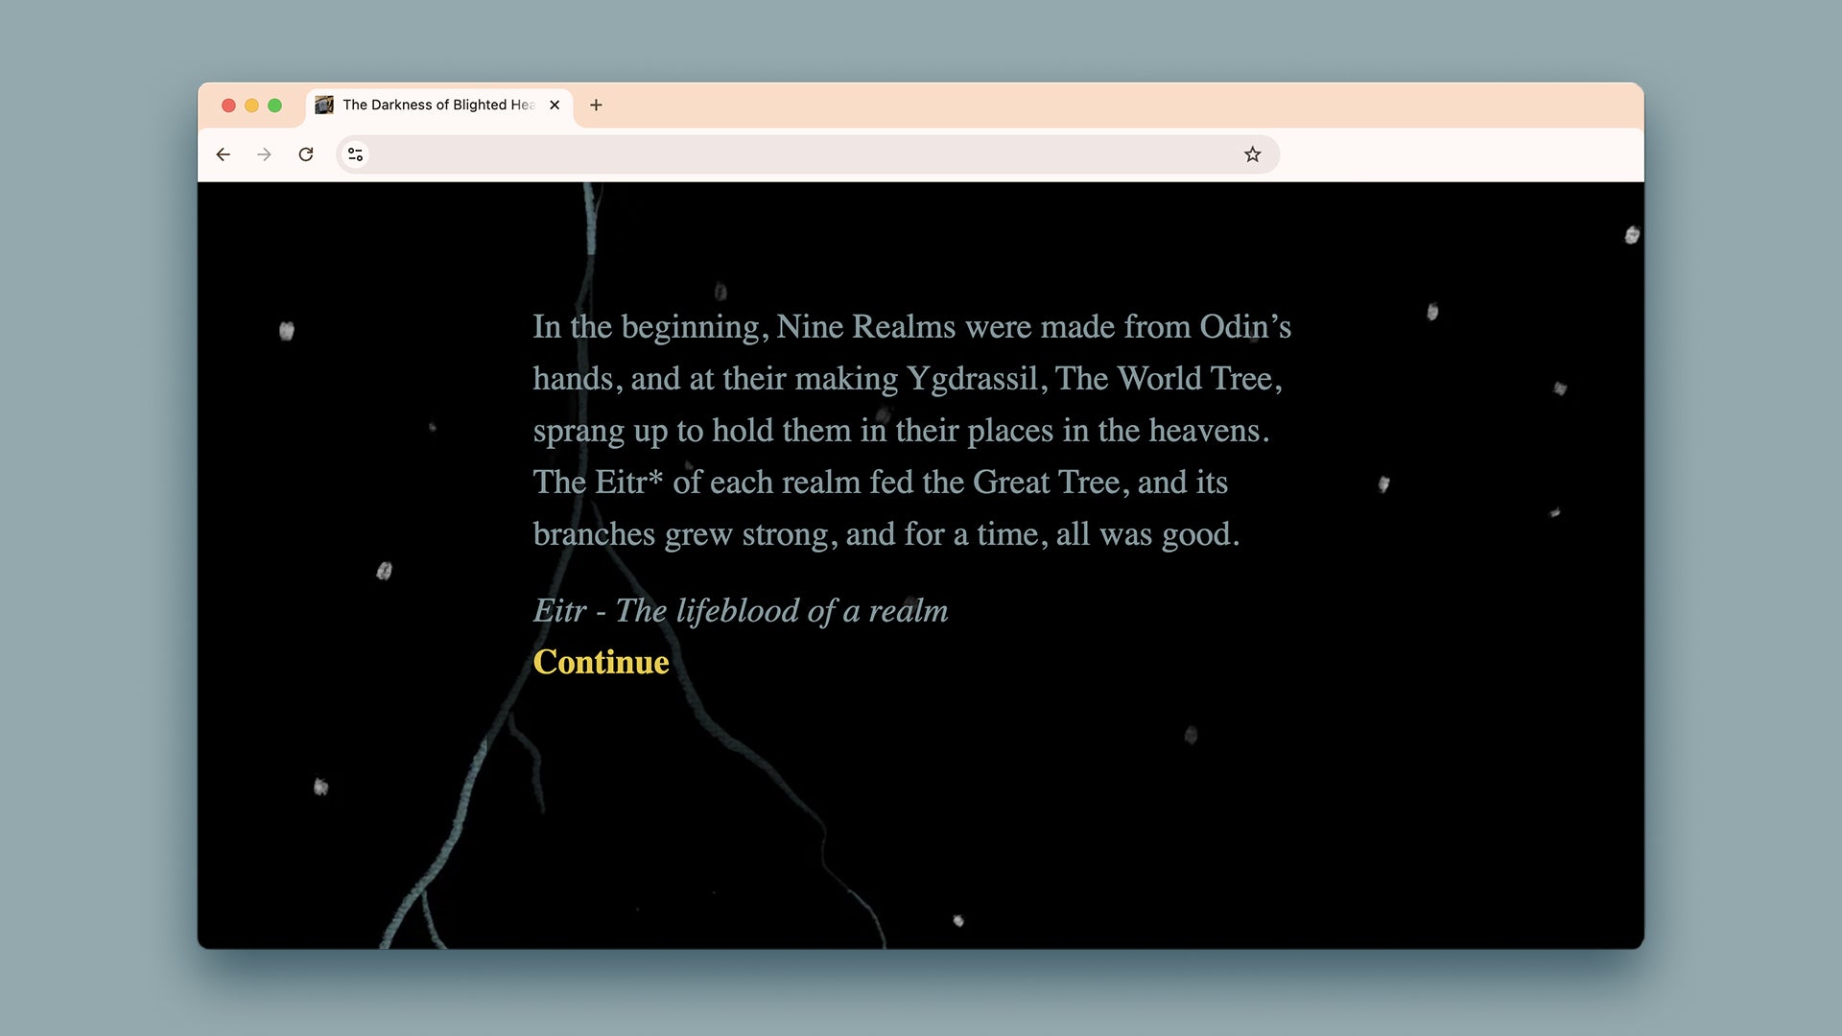This screenshot has width=1842, height=1036.
Task: Open the site information icon
Action: (356, 154)
